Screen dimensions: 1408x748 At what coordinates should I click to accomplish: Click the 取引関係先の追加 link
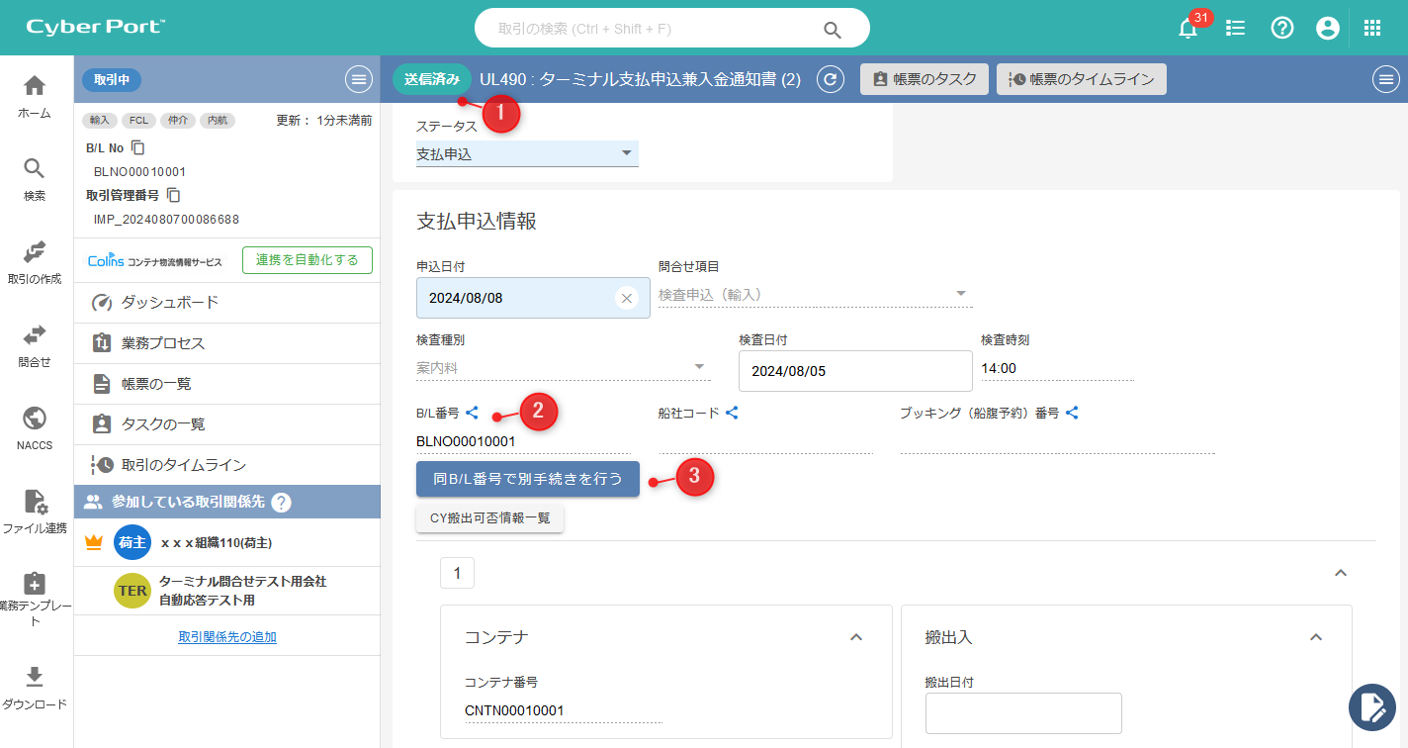(227, 637)
